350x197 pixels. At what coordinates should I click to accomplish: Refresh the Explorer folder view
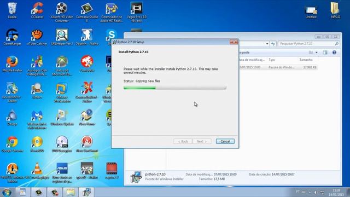[x=273, y=44]
